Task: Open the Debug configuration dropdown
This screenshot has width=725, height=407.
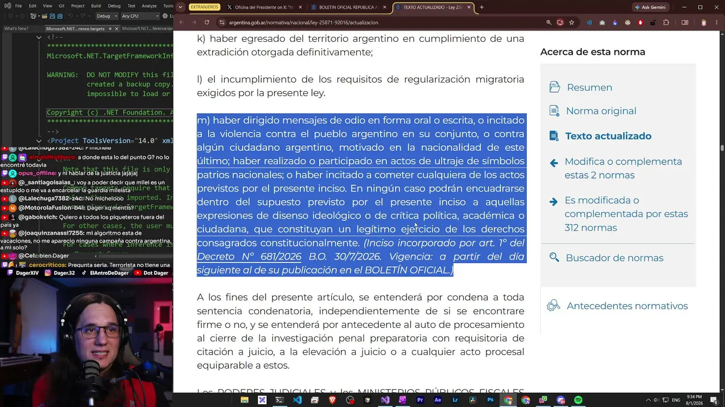Action: (x=106, y=16)
